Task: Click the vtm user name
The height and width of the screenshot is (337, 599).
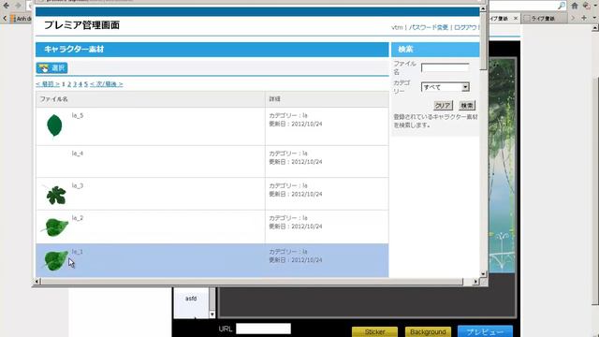Action: click(397, 27)
